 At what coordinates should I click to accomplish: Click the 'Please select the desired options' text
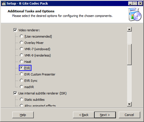pos(62,16)
